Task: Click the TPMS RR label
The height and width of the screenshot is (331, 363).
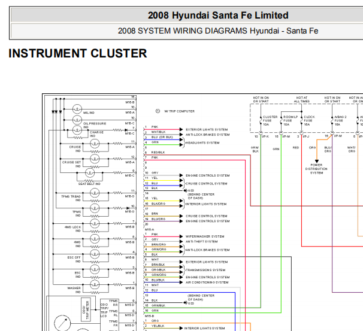Action: pos(113,303)
